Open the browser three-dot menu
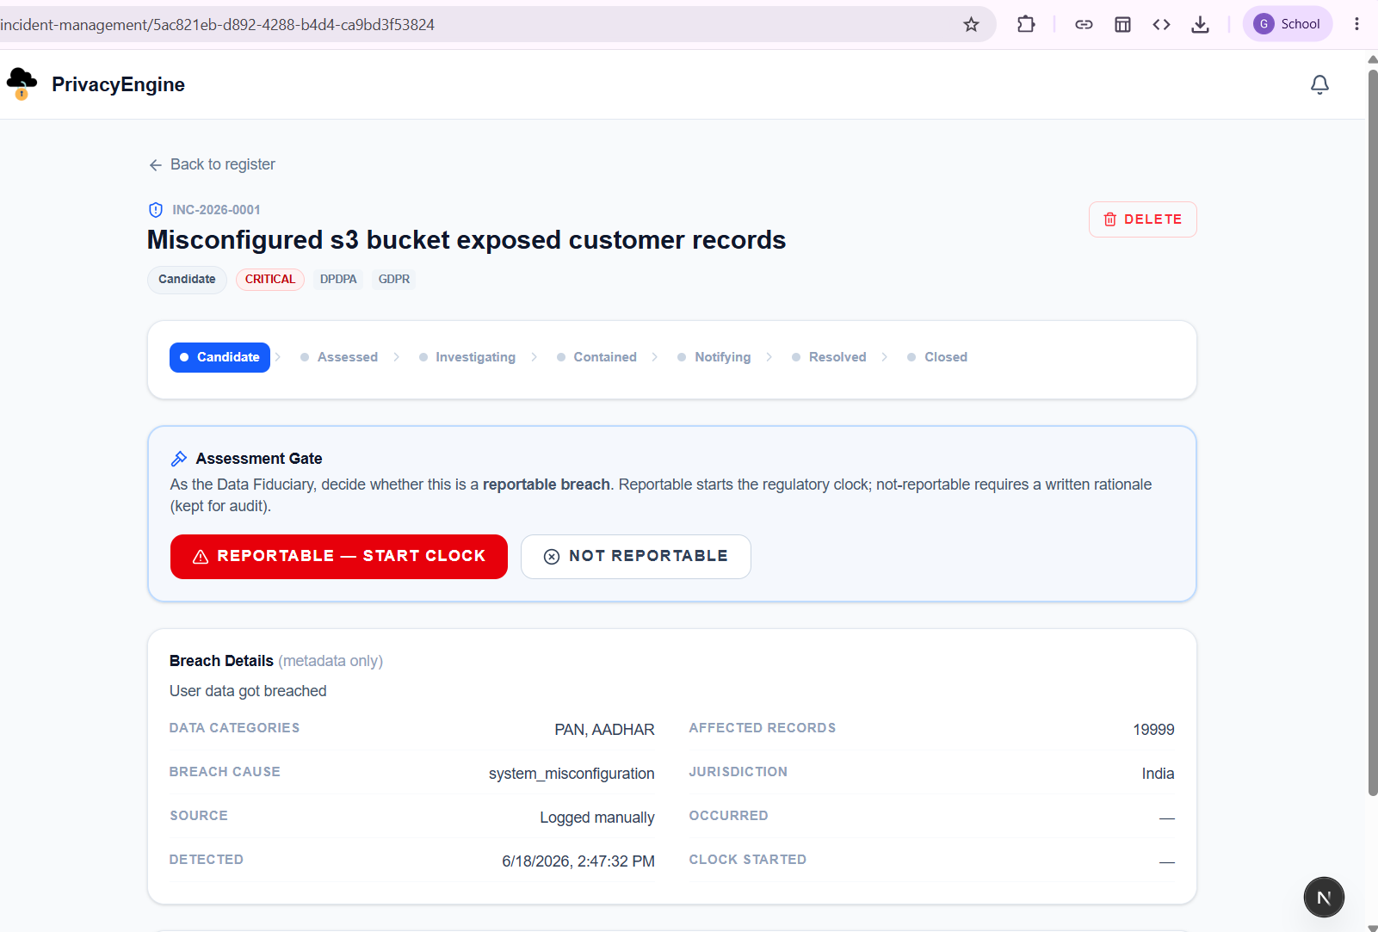1378x932 pixels. pos(1356,24)
